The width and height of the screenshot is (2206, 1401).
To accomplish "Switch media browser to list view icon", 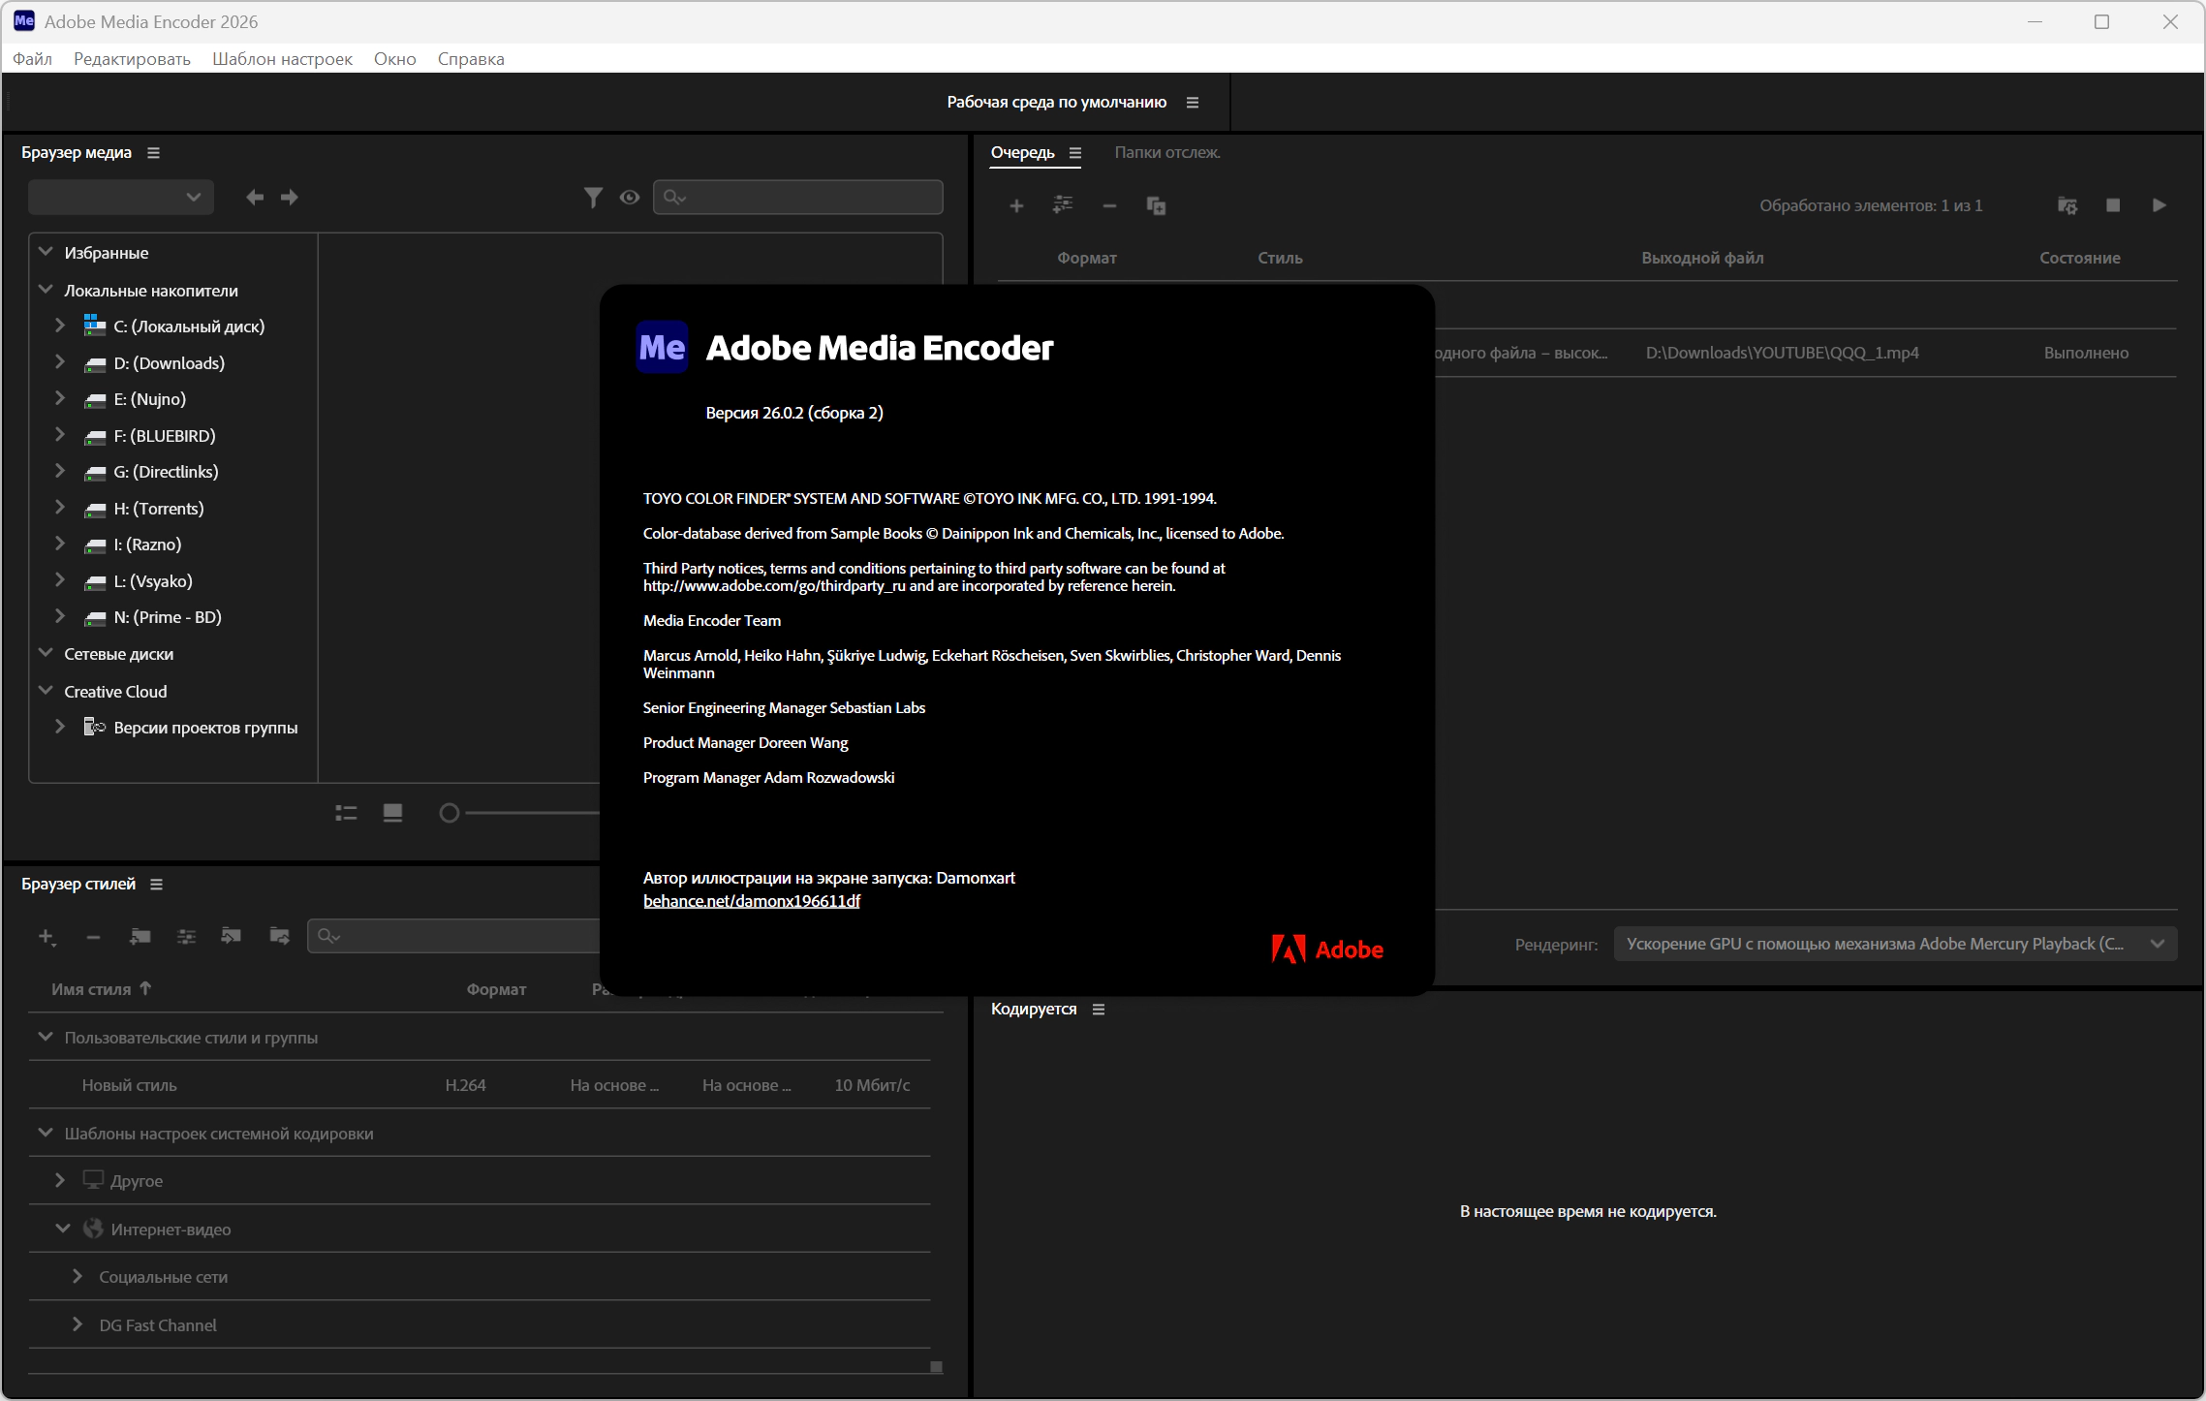I will pyautogui.click(x=346, y=813).
